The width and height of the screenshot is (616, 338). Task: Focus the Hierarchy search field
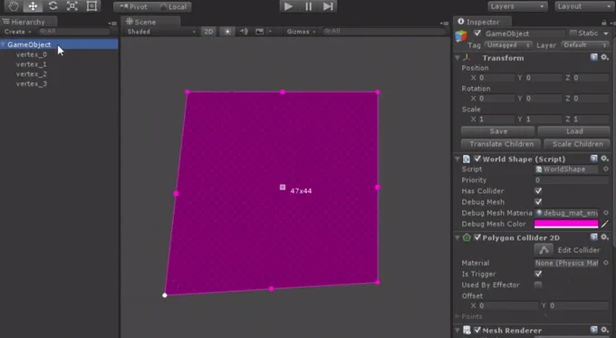(74, 31)
